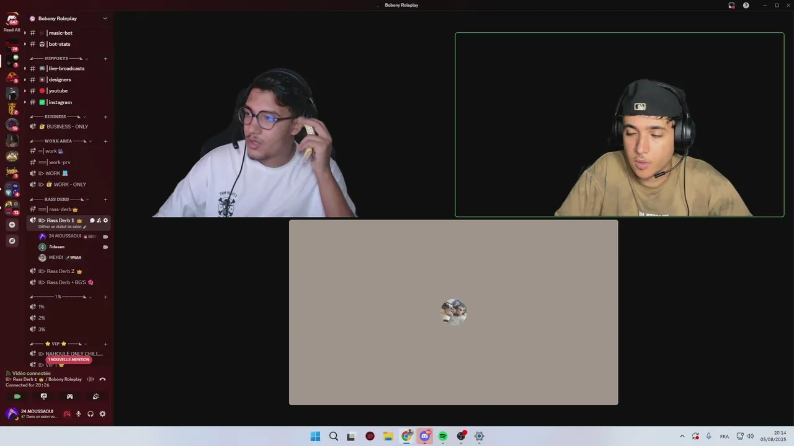The width and height of the screenshot is (794, 446).
Task: Open Windows Start menu
Action: [315, 436]
